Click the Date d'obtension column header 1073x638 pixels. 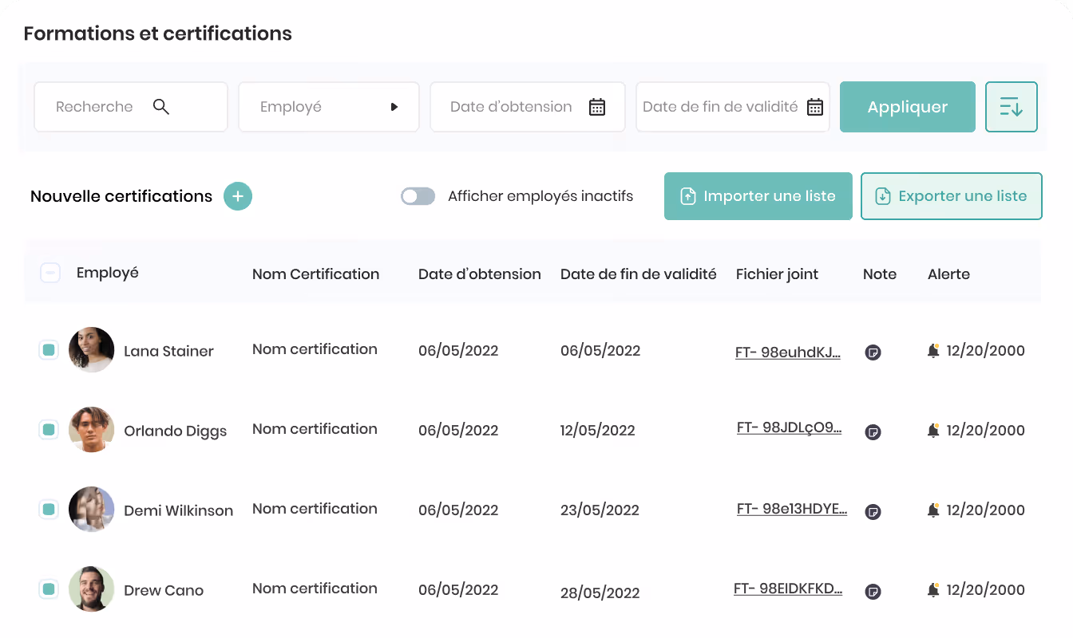pyautogui.click(x=480, y=274)
